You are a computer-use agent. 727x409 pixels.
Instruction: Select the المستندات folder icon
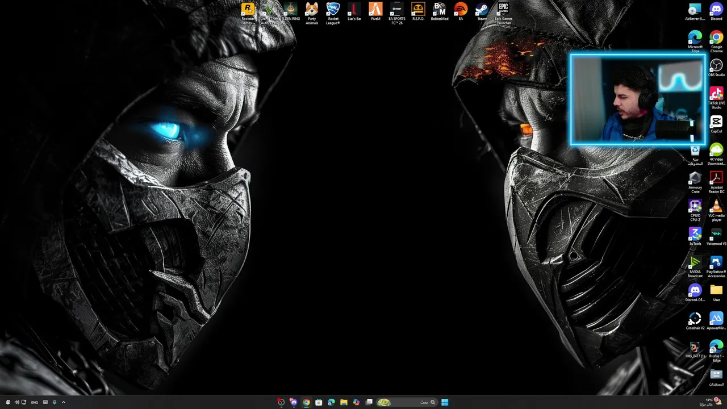pyautogui.click(x=716, y=377)
